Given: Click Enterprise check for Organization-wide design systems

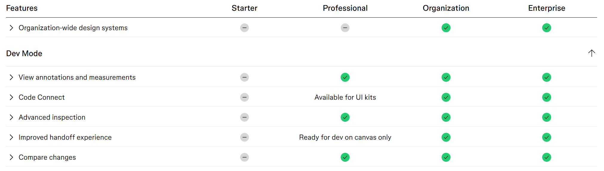Looking at the screenshot, I should coord(546,28).
